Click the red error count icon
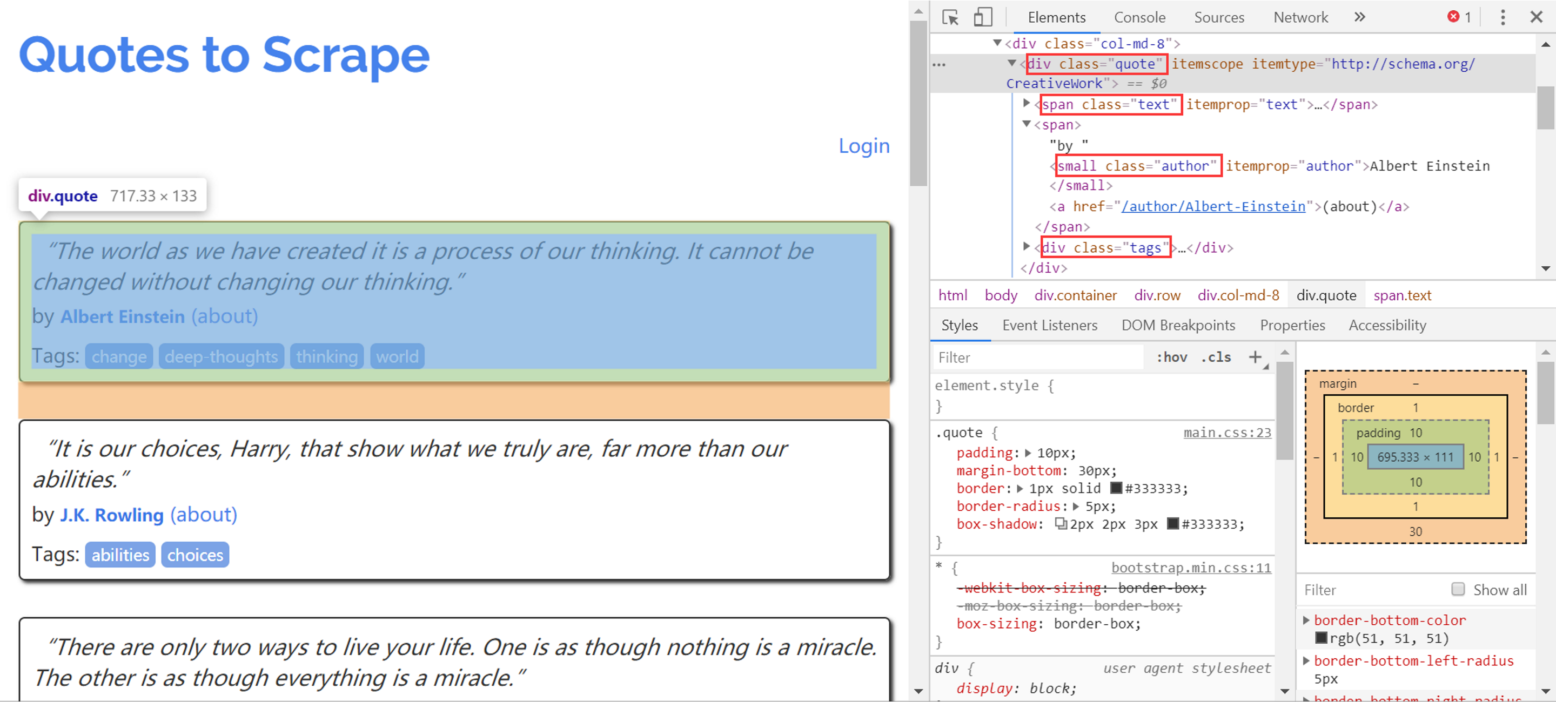The image size is (1556, 702). (x=1453, y=17)
